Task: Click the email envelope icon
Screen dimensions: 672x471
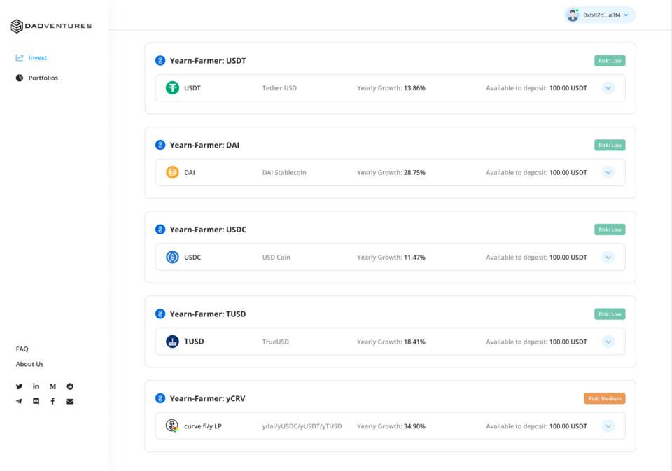Action: [x=69, y=401]
